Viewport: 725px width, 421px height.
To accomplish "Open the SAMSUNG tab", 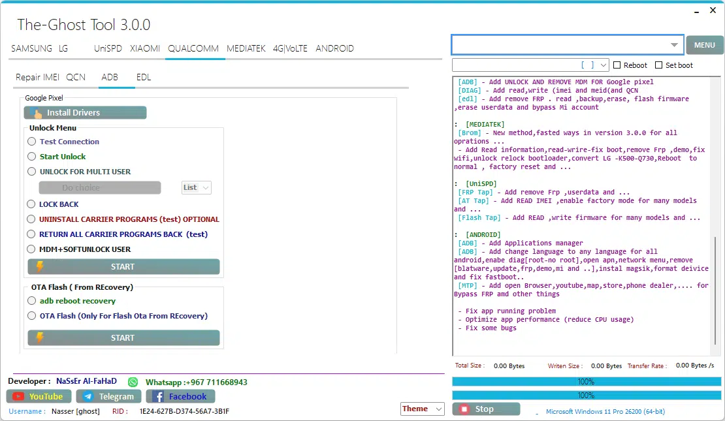I will (x=31, y=48).
